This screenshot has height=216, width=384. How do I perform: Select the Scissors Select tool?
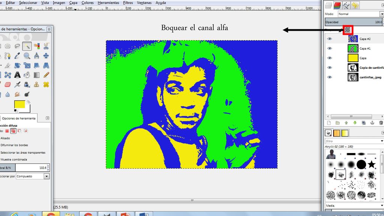pyautogui.click(x=46, y=46)
